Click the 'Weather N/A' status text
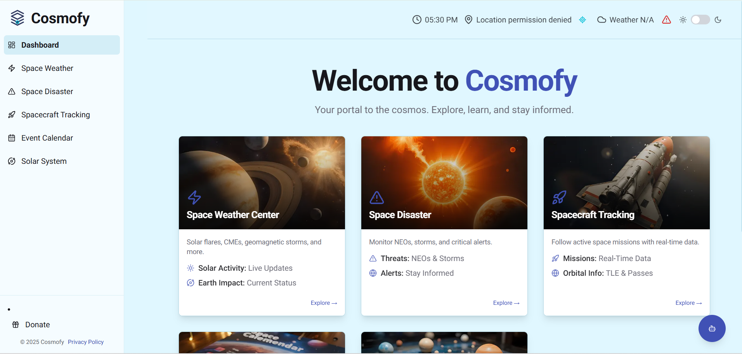The height and width of the screenshot is (354, 742). tap(631, 20)
